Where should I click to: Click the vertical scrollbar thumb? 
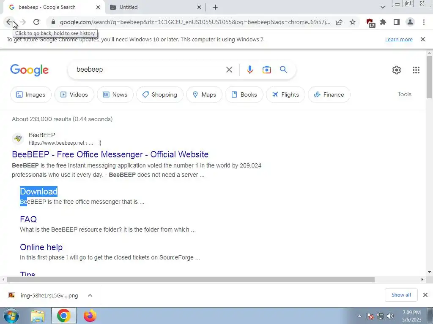click(x=429, y=77)
